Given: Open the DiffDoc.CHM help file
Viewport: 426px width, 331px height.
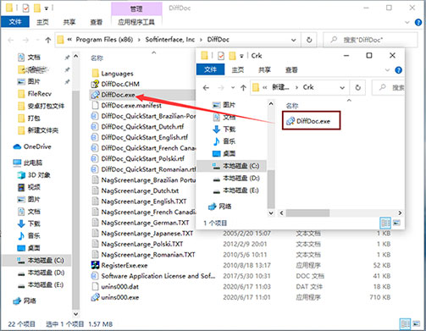Looking at the screenshot, I should (x=115, y=84).
